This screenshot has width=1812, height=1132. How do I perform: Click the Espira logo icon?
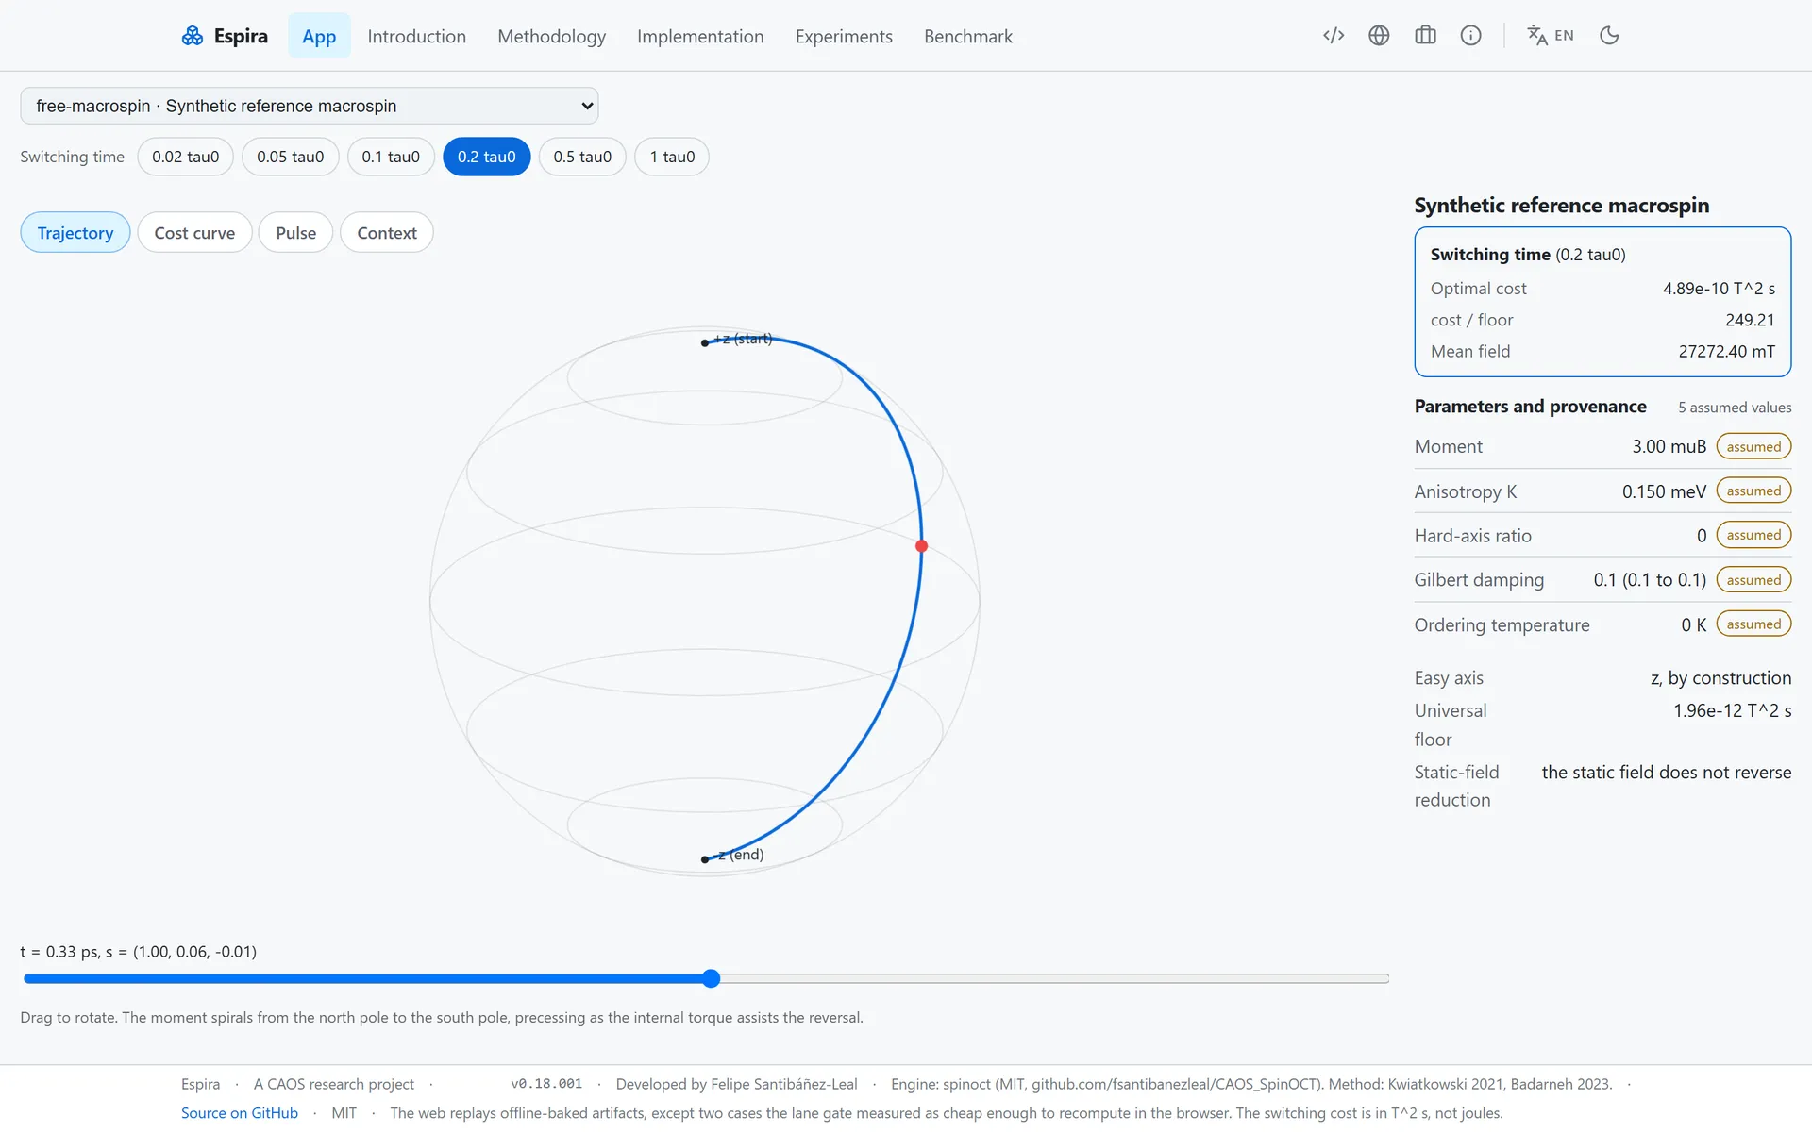(x=193, y=36)
